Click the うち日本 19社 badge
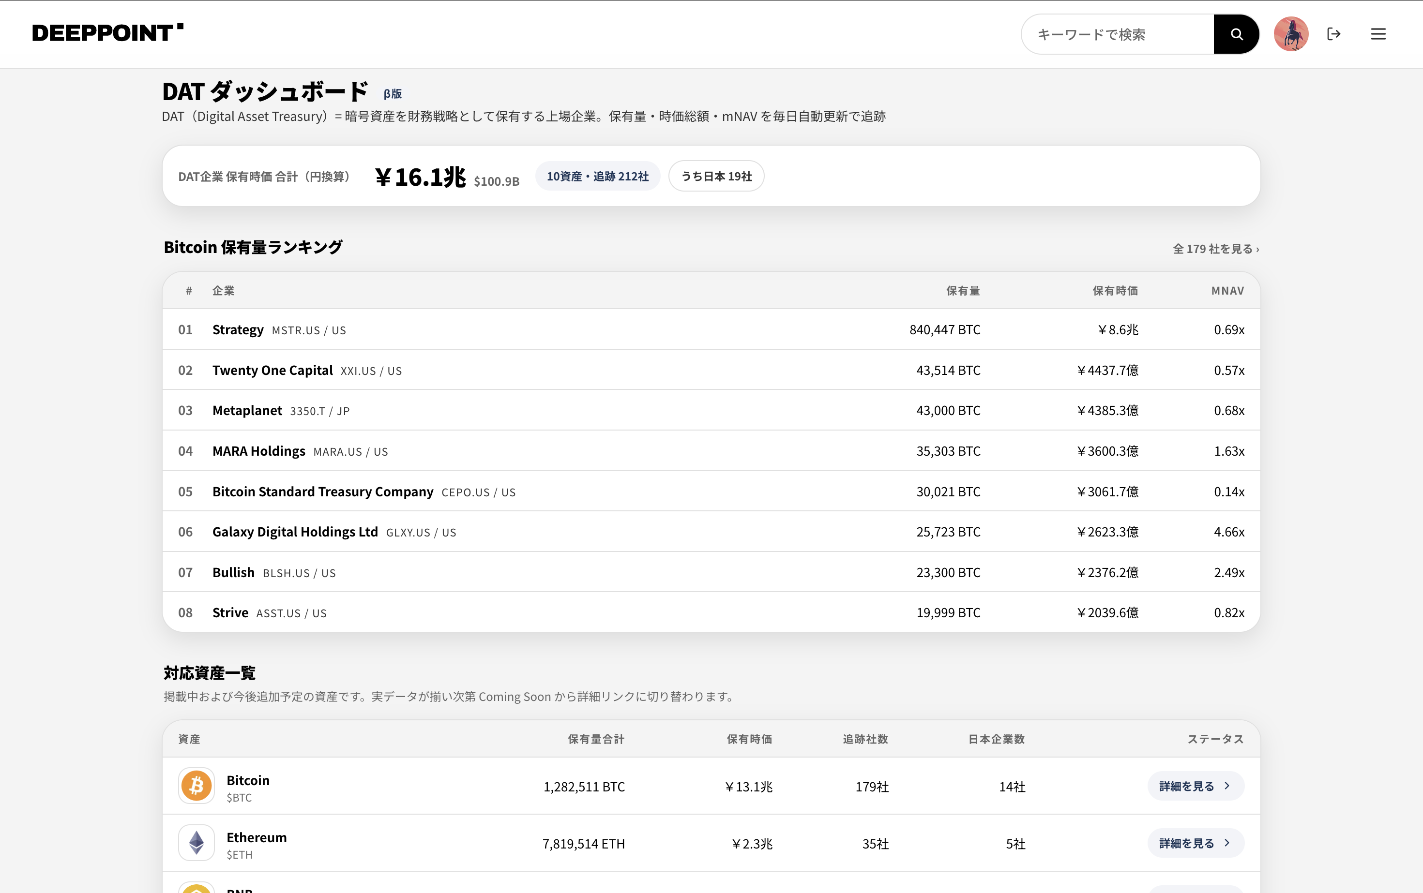1423x893 pixels. [716, 176]
